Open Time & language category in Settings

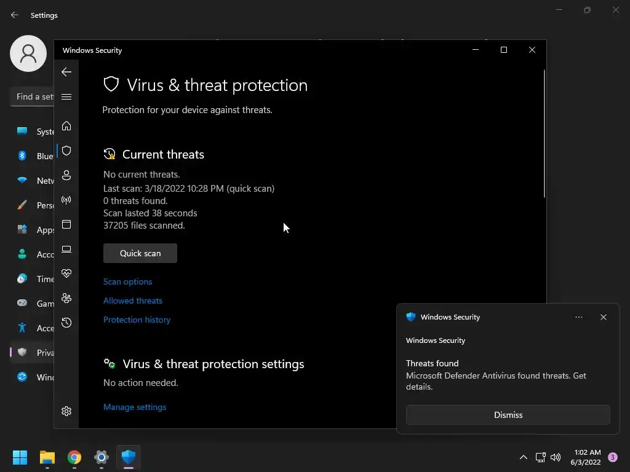tap(34, 278)
